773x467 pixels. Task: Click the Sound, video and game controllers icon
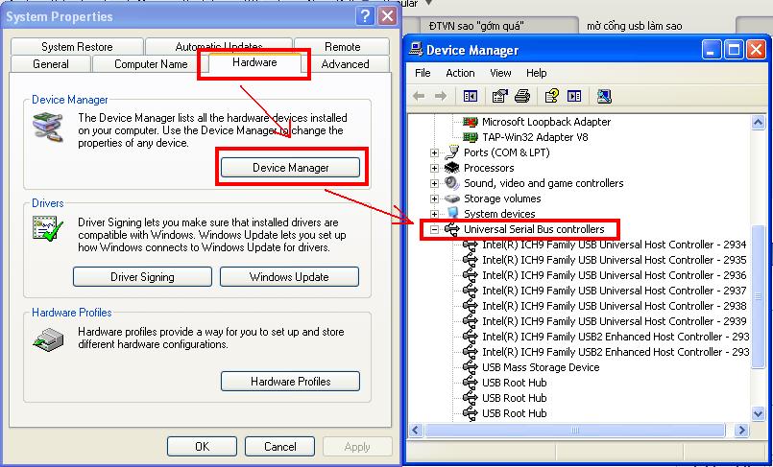click(x=451, y=183)
